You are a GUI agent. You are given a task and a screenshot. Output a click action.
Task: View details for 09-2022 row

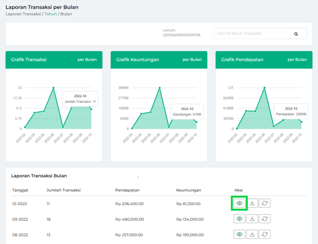click(239, 219)
